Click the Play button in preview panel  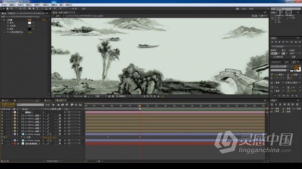click(x=280, y=42)
